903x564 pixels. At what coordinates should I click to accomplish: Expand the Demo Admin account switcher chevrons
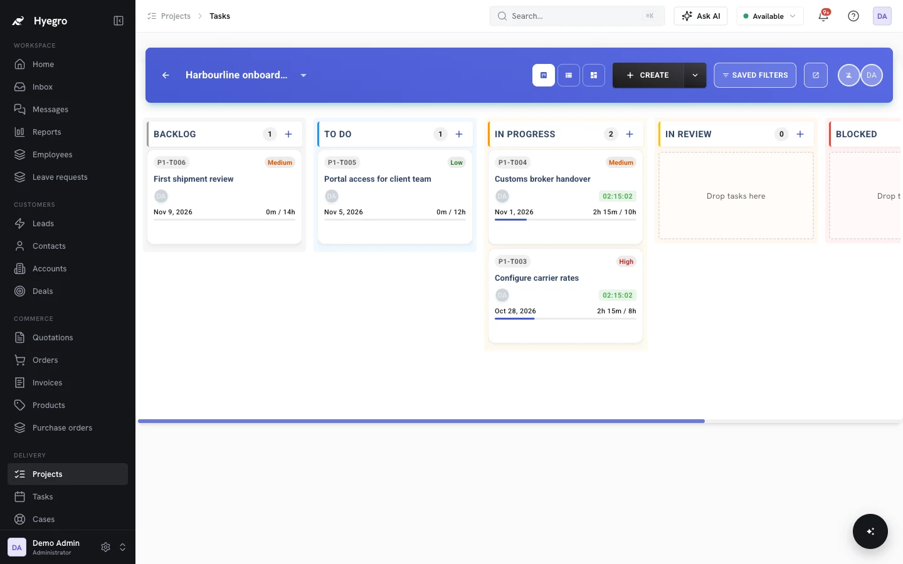pos(122,547)
